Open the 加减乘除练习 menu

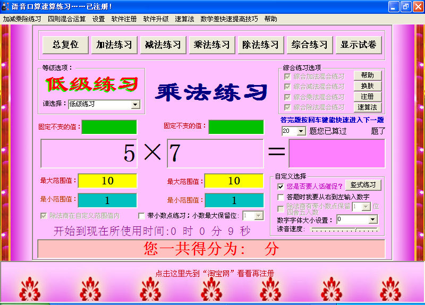tap(22, 19)
